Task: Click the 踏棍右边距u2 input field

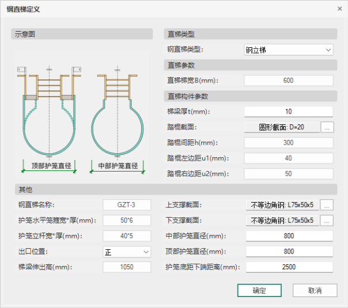Action: coord(288,173)
